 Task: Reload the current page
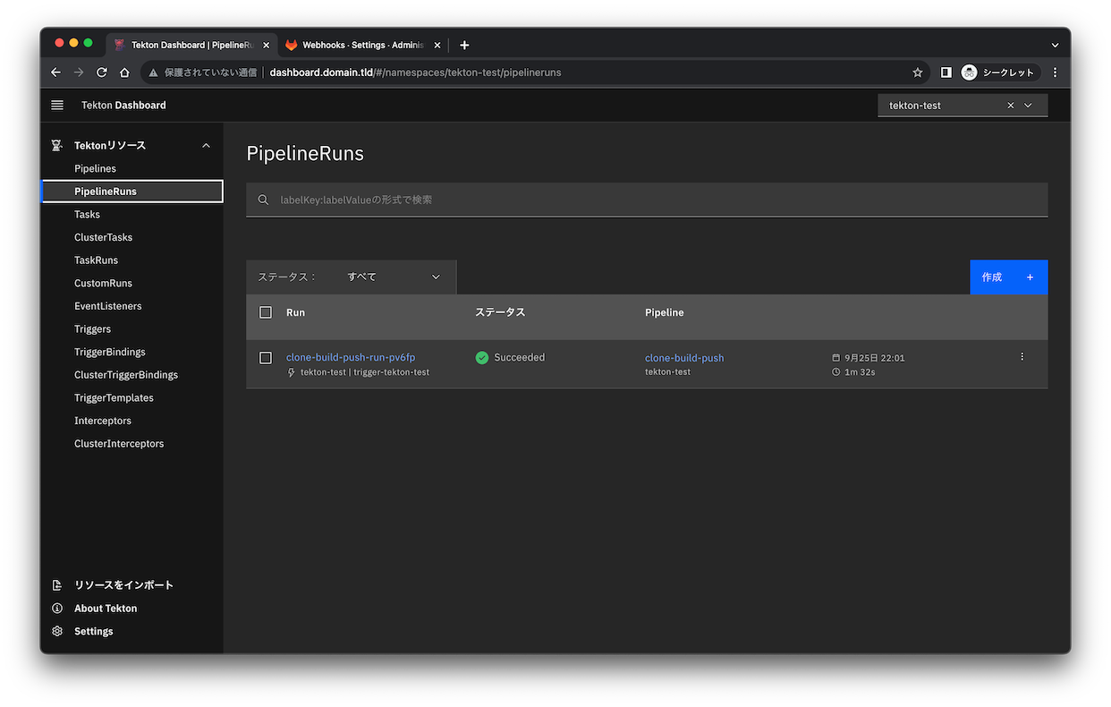click(x=102, y=72)
